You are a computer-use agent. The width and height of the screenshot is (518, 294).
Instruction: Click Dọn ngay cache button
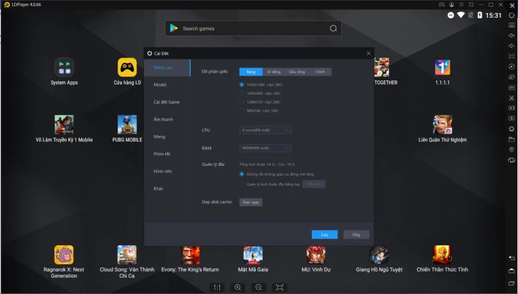pyautogui.click(x=250, y=202)
